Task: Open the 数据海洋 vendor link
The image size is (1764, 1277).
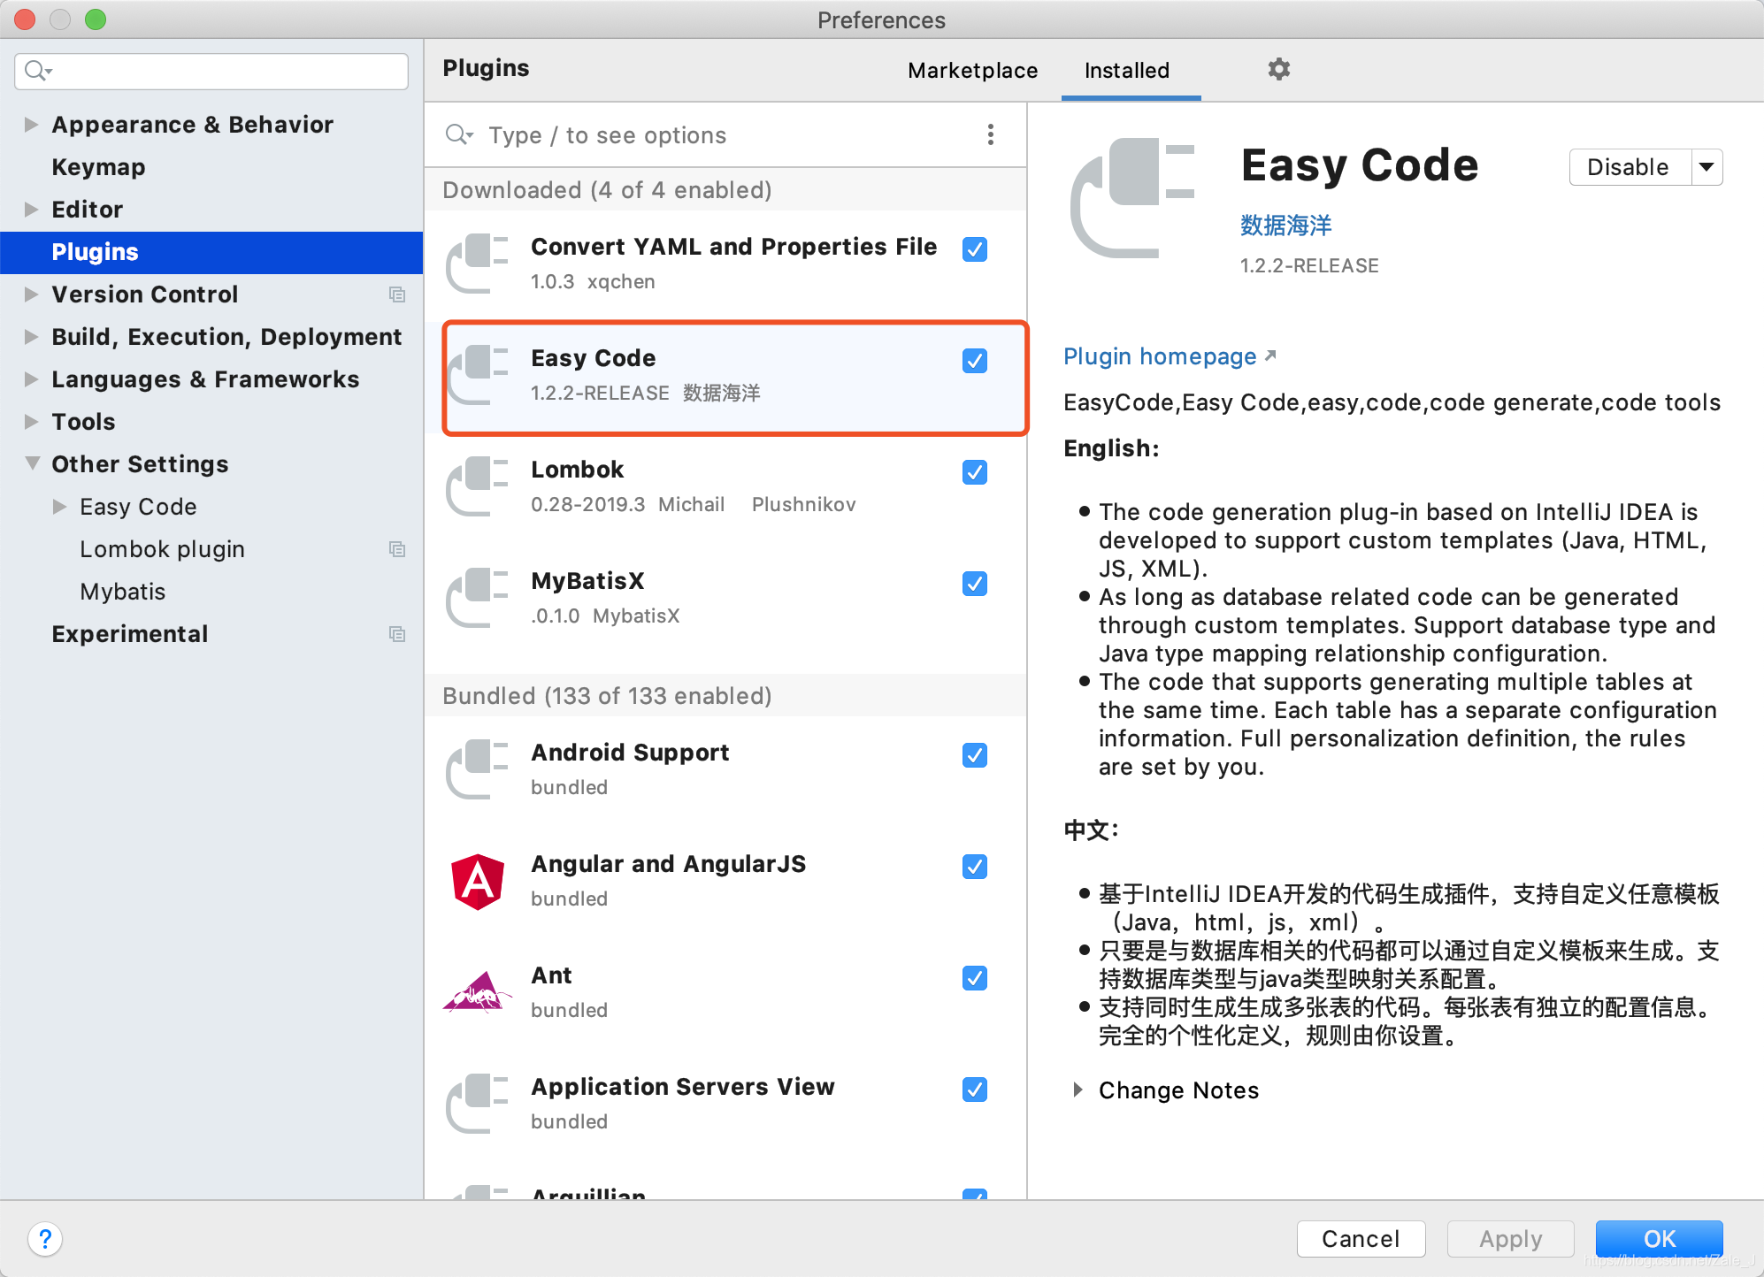Action: 1285,226
